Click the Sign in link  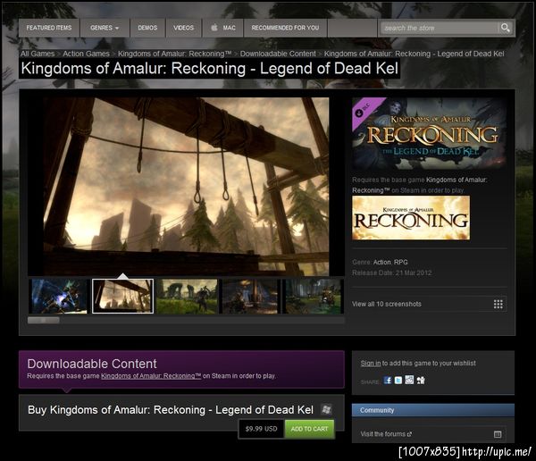(x=371, y=364)
